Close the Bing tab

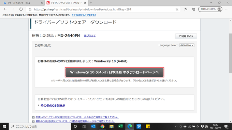[x=42, y=3]
